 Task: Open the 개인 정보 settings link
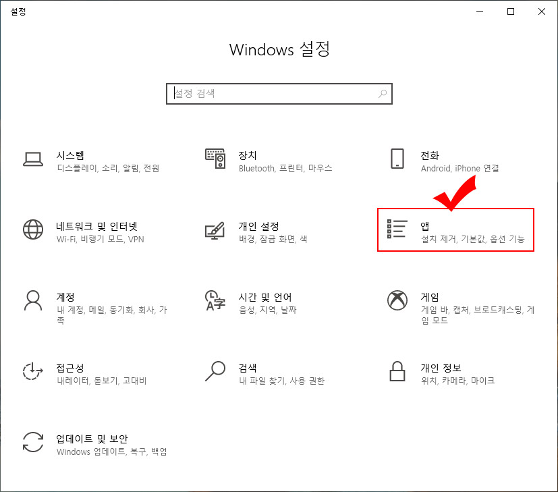[441, 368]
